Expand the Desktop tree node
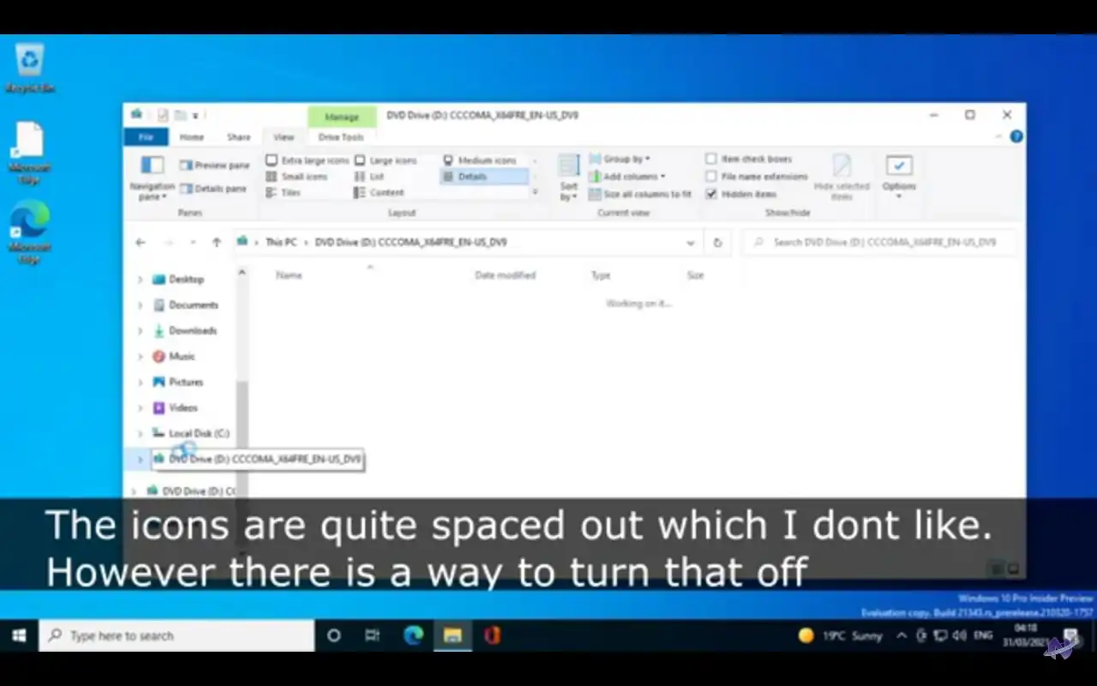 pyautogui.click(x=141, y=280)
